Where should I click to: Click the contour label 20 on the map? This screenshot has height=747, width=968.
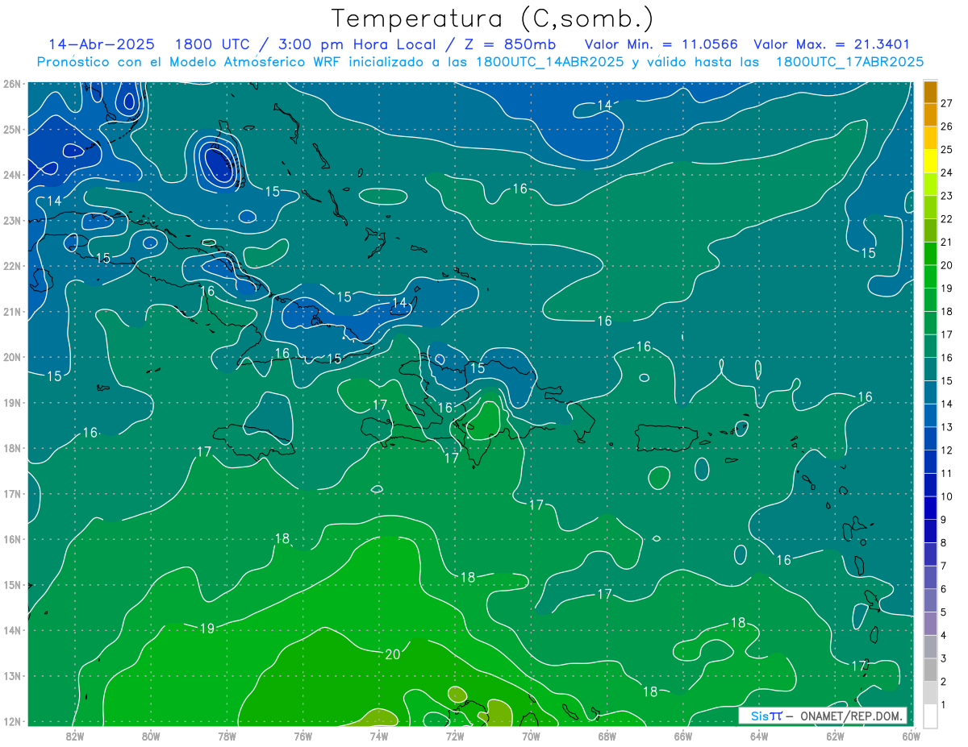pos(393,654)
